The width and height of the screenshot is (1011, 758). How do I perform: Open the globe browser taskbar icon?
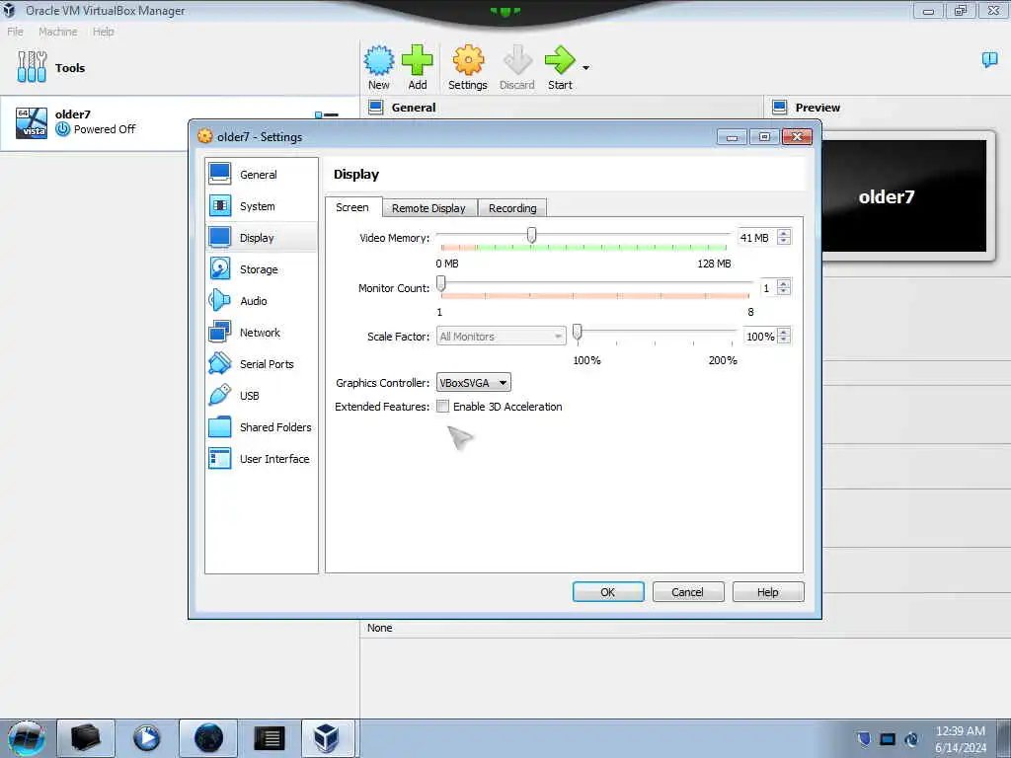click(x=208, y=738)
